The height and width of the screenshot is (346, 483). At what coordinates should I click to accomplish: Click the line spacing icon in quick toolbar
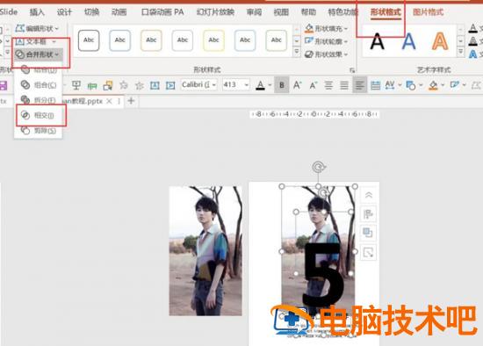(x=375, y=85)
